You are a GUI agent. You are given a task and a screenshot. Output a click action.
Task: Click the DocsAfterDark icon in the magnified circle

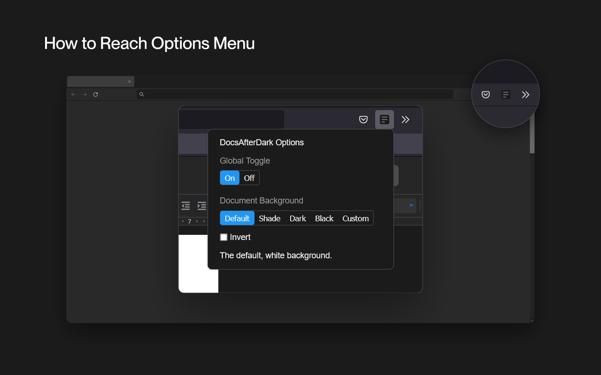(506, 95)
